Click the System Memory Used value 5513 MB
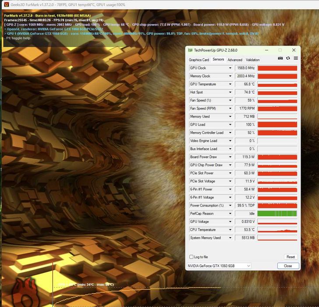The width and height of the screenshot is (319, 307). click(245, 238)
